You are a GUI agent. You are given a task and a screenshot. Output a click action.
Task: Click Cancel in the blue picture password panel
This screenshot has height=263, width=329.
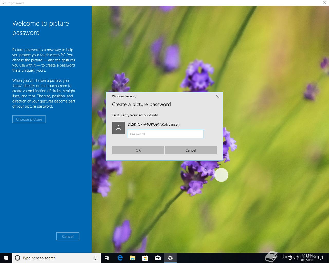[x=68, y=236]
